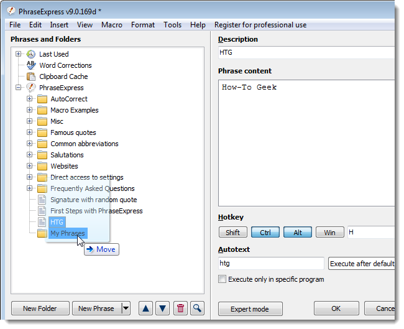The image size is (404, 329).
Task: Expand the Last Used node
Action: 18,54
